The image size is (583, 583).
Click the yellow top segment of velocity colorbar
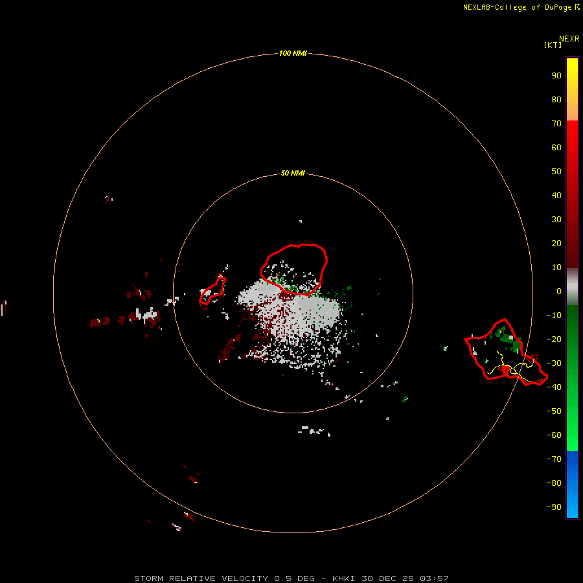coord(572,89)
